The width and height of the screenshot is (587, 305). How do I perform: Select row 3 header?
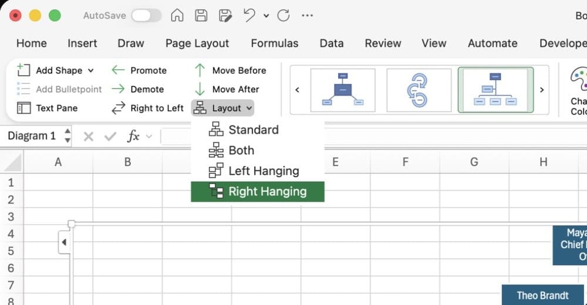click(x=11, y=216)
